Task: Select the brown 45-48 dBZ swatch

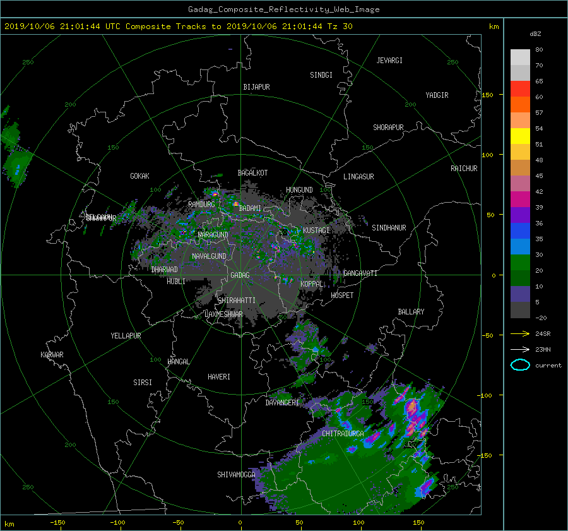Action: pos(520,168)
